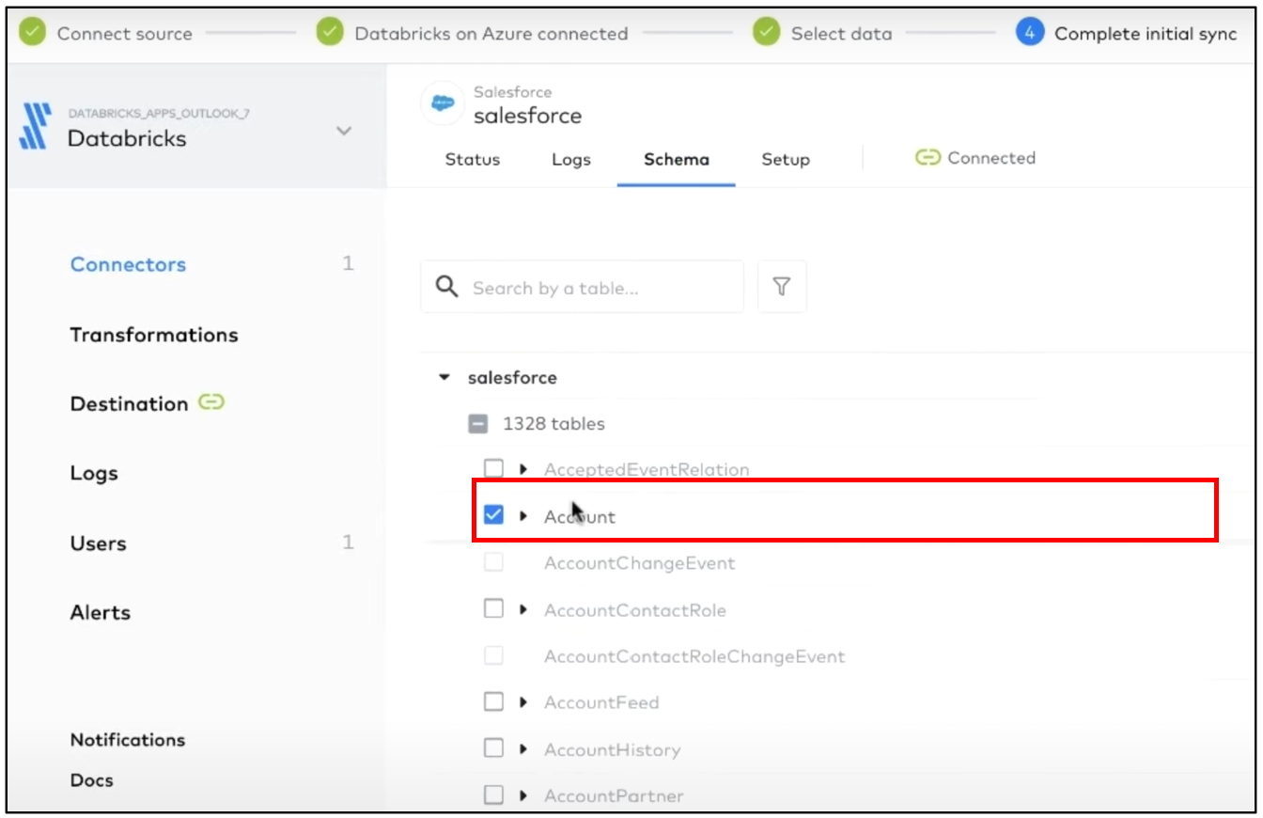Click the Salesforce cloud logo icon
Viewport: 1263px width, 818px height.
coord(443,103)
